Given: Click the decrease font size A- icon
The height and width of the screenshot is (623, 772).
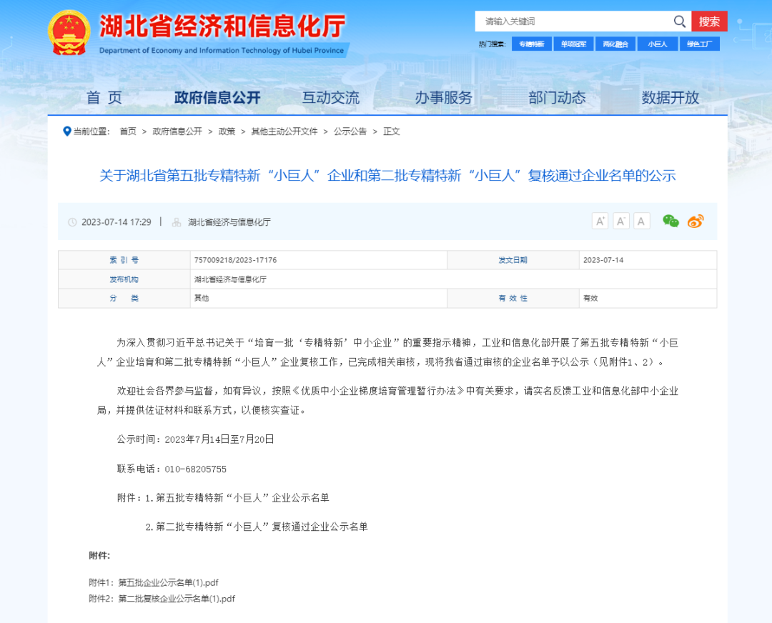Looking at the screenshot, I should tap(621, 221).
